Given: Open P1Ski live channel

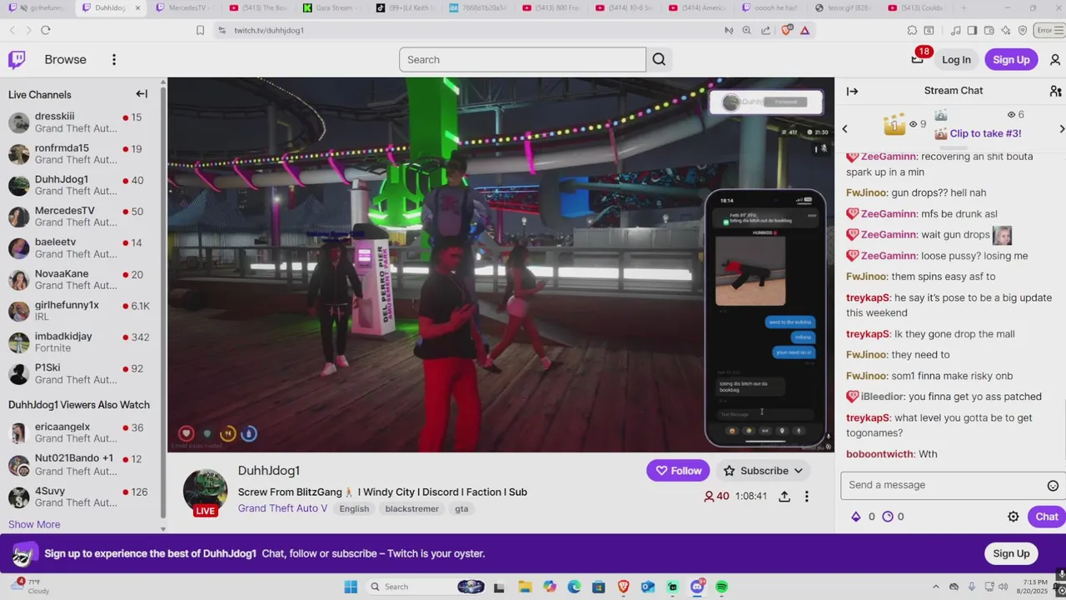Looking at the screenshot, I should coord(82,373).
